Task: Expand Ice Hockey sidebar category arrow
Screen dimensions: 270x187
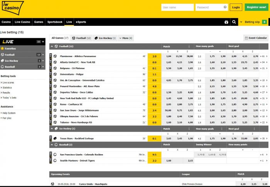Action: [x=43, y=61]
